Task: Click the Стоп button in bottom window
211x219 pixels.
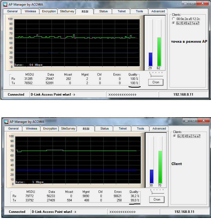Action: [157, 200]
